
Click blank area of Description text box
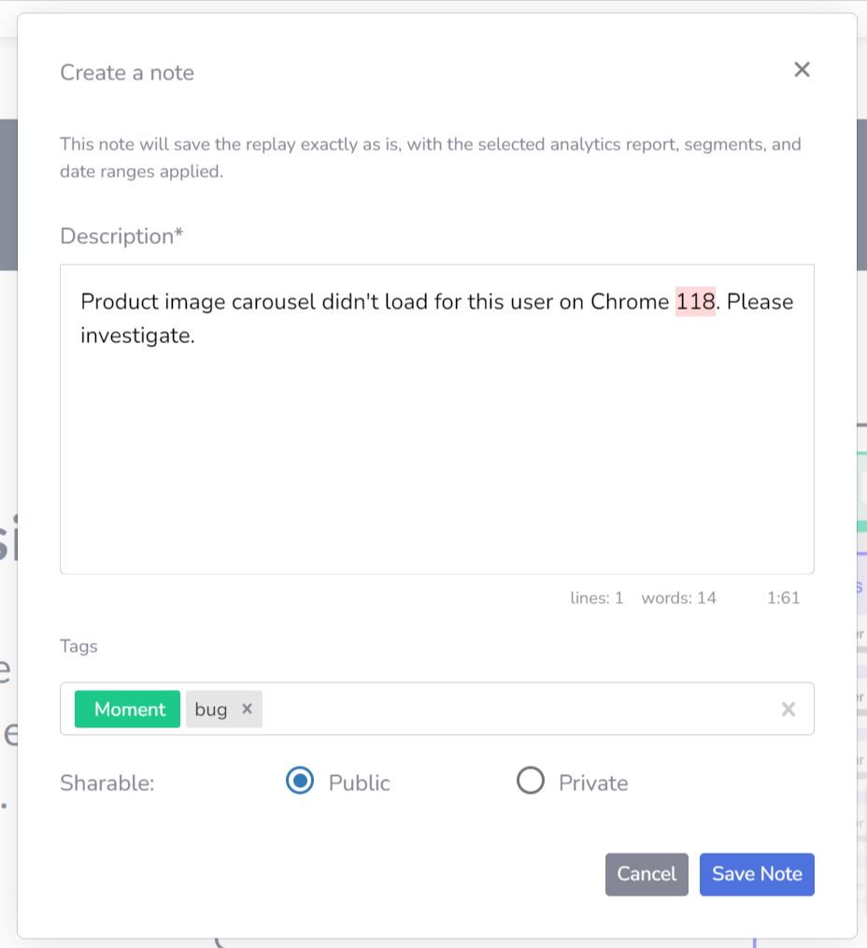click(x=437, y=459)
